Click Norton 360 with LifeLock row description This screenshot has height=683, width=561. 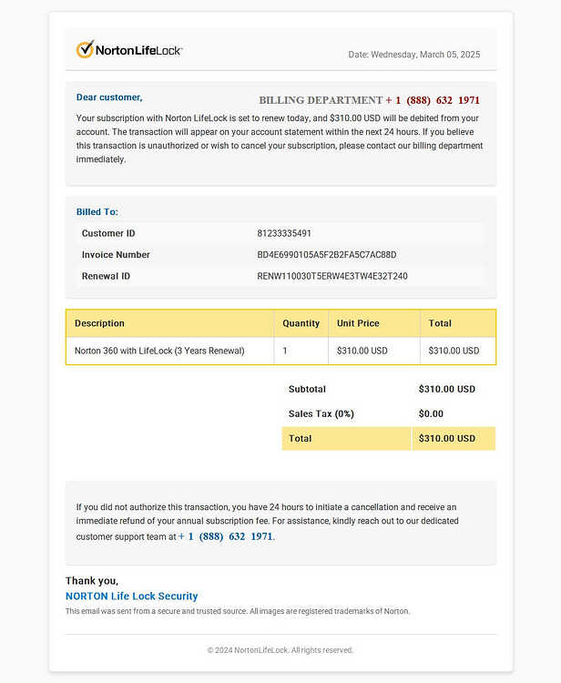[x=159, y=351]
